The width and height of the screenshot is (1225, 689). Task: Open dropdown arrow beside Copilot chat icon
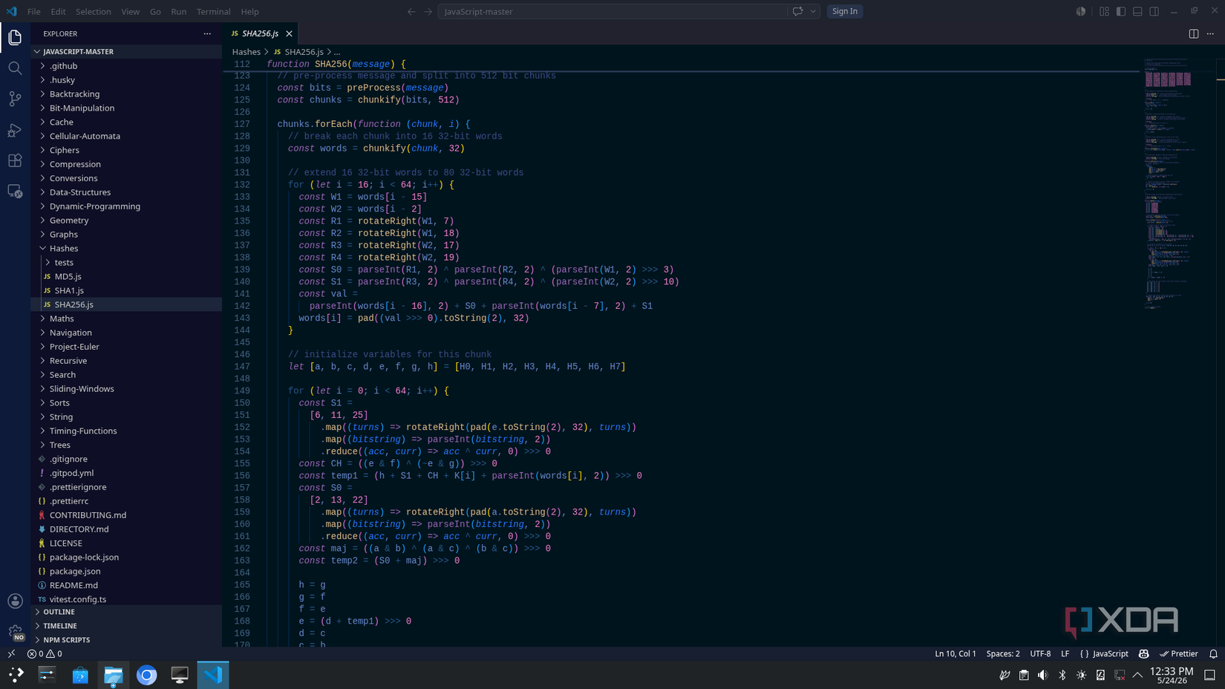click(814, 11)
